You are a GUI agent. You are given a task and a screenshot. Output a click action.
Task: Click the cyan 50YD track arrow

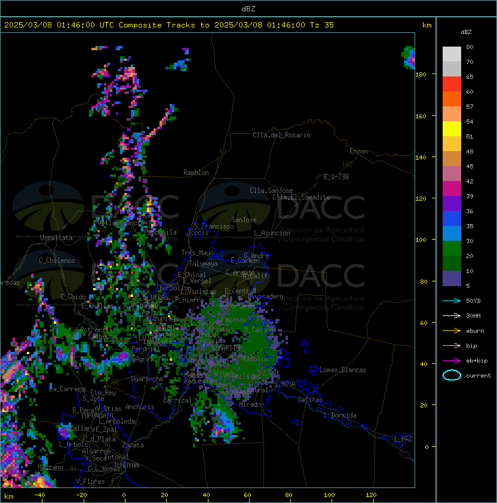point(452,300)
